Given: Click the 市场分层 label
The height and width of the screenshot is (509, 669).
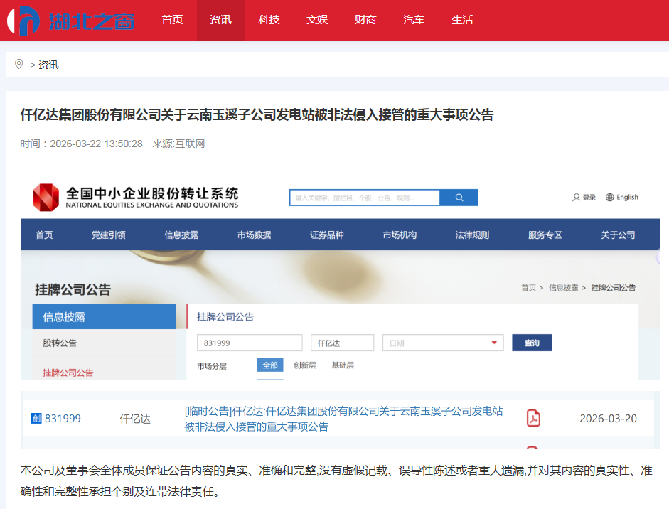Looking at the screenshot, I should coord(212,366).
